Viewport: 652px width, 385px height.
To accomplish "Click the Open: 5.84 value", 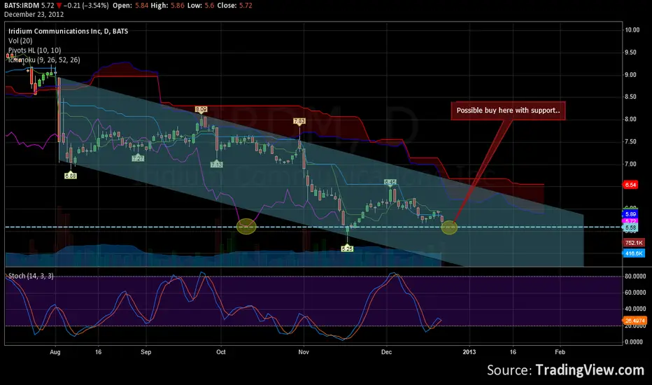I will click(130, 6).
